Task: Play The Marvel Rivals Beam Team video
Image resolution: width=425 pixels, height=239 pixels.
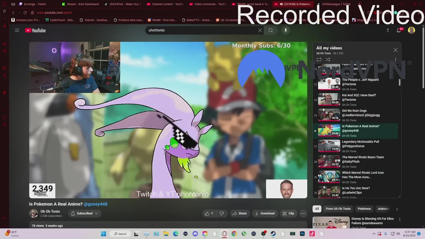Action: [x=355, y=162]
